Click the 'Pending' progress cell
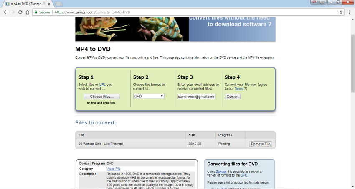355x189 pixels. pyautogui.click(x=224, y=144)
